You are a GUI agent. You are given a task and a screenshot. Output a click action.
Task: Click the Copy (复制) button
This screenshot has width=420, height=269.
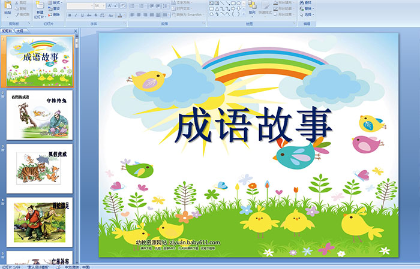click(x=20, y=8)
